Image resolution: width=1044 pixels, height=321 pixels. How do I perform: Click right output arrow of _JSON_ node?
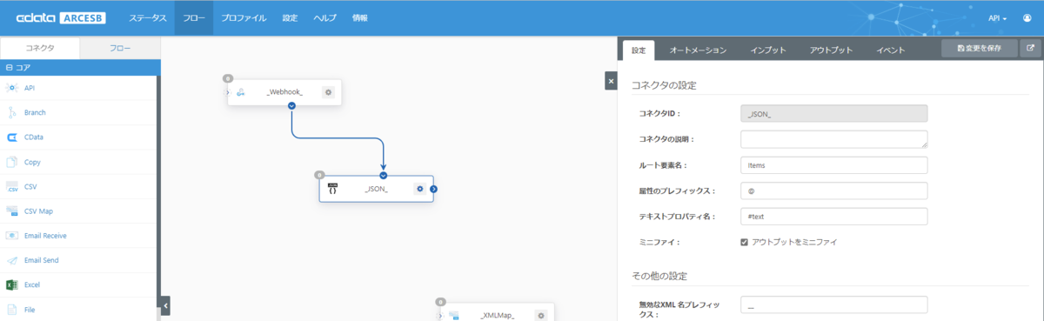pos(433,189)
